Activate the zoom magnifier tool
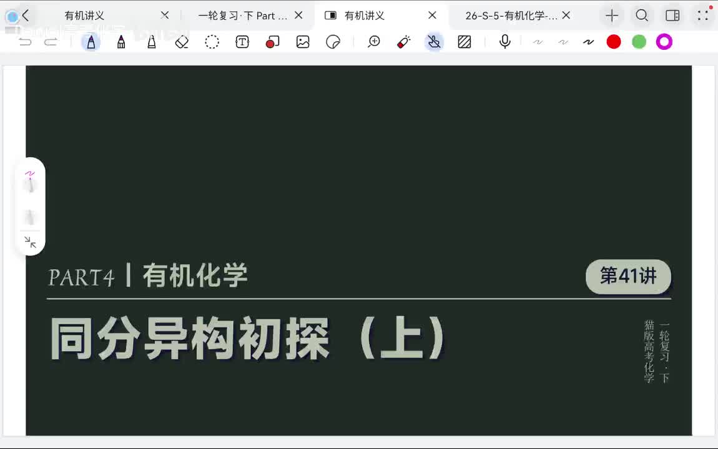 [x=374, y=42]
